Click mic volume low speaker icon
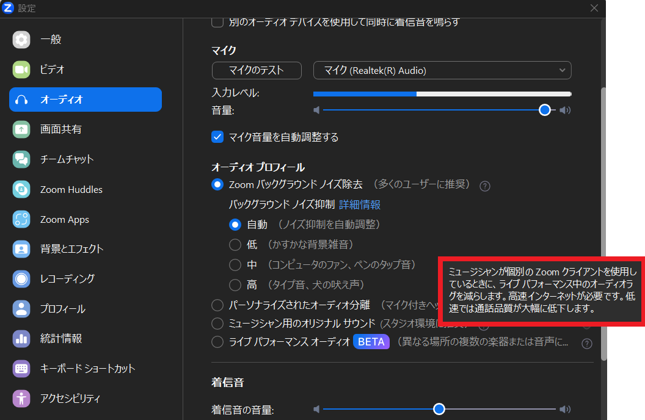 pos(316,110)
